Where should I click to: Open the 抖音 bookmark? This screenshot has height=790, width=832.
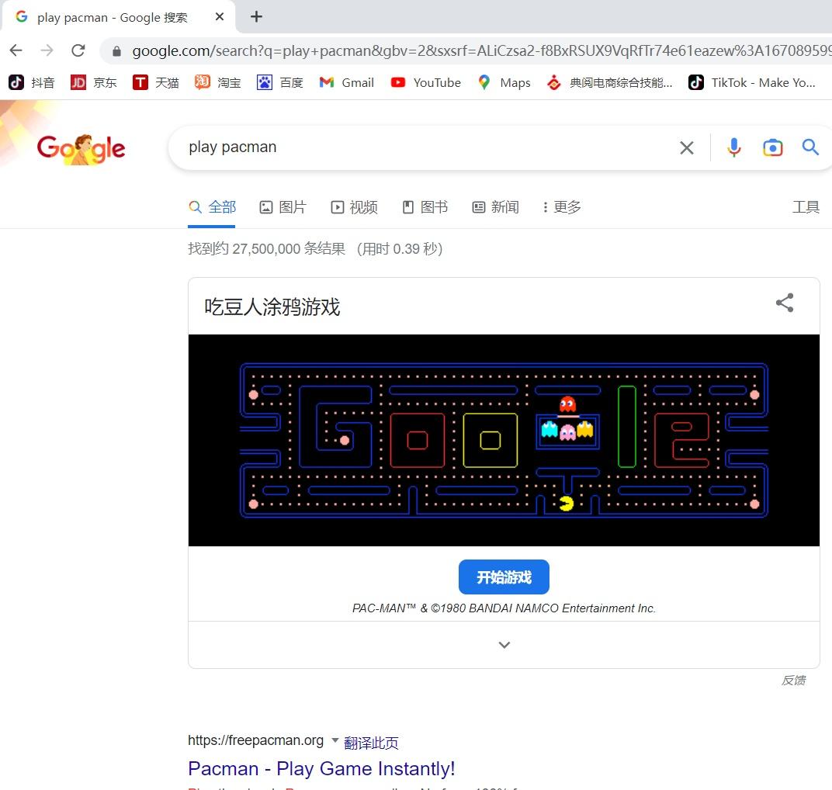[31, 83]
